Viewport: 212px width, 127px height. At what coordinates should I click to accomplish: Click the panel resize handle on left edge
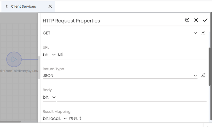coord(39,68)
